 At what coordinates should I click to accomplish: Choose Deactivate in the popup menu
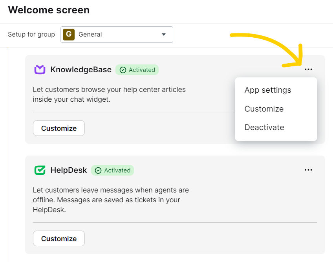(264, 127)
